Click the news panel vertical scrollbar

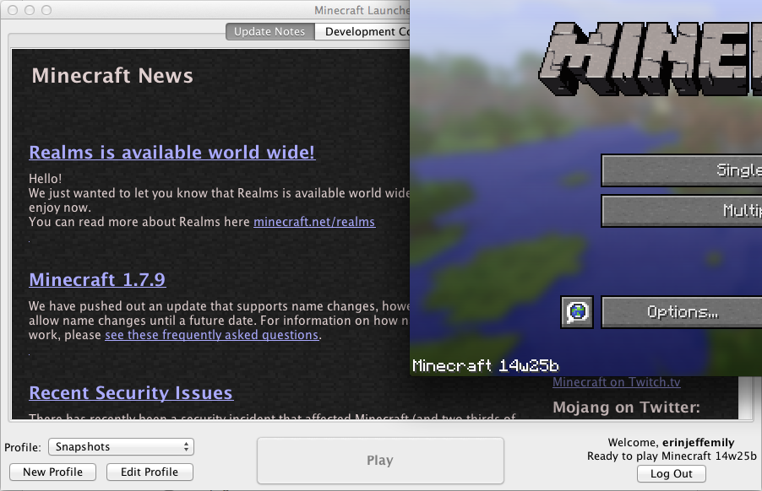click(x=745, y=398)
